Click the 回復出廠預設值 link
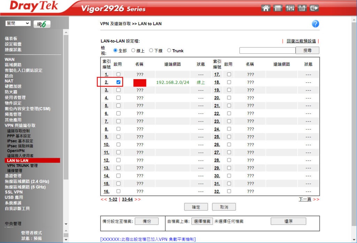Image resolution: width=357 pixels, height=243 pixels. point(301,41)
